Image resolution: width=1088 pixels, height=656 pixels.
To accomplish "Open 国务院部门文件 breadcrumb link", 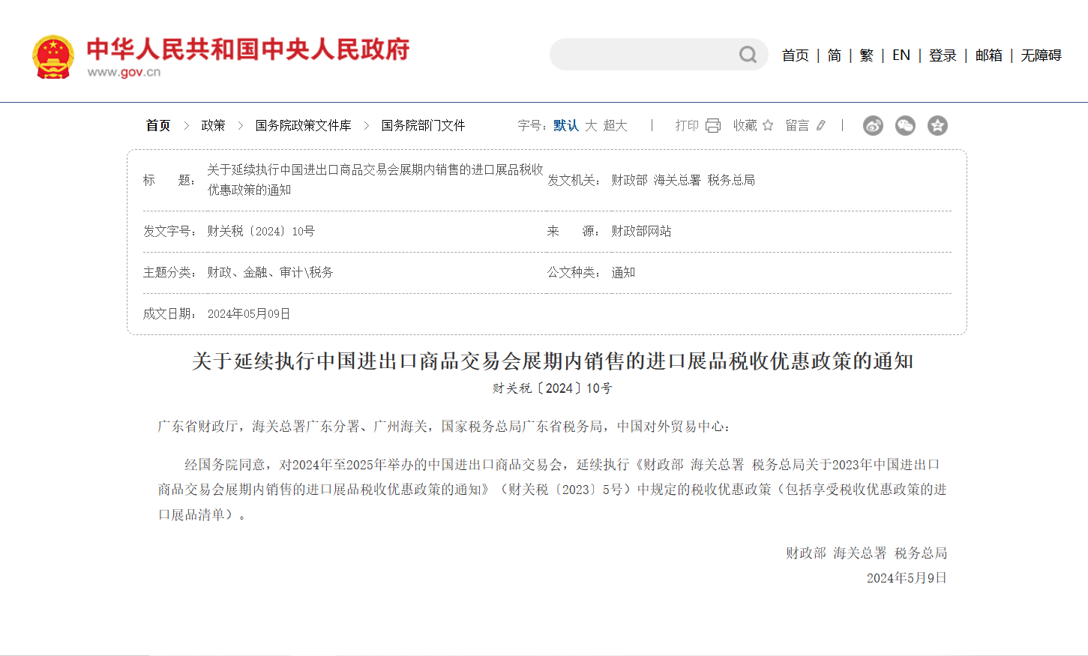I will click(x=423, y=125).
